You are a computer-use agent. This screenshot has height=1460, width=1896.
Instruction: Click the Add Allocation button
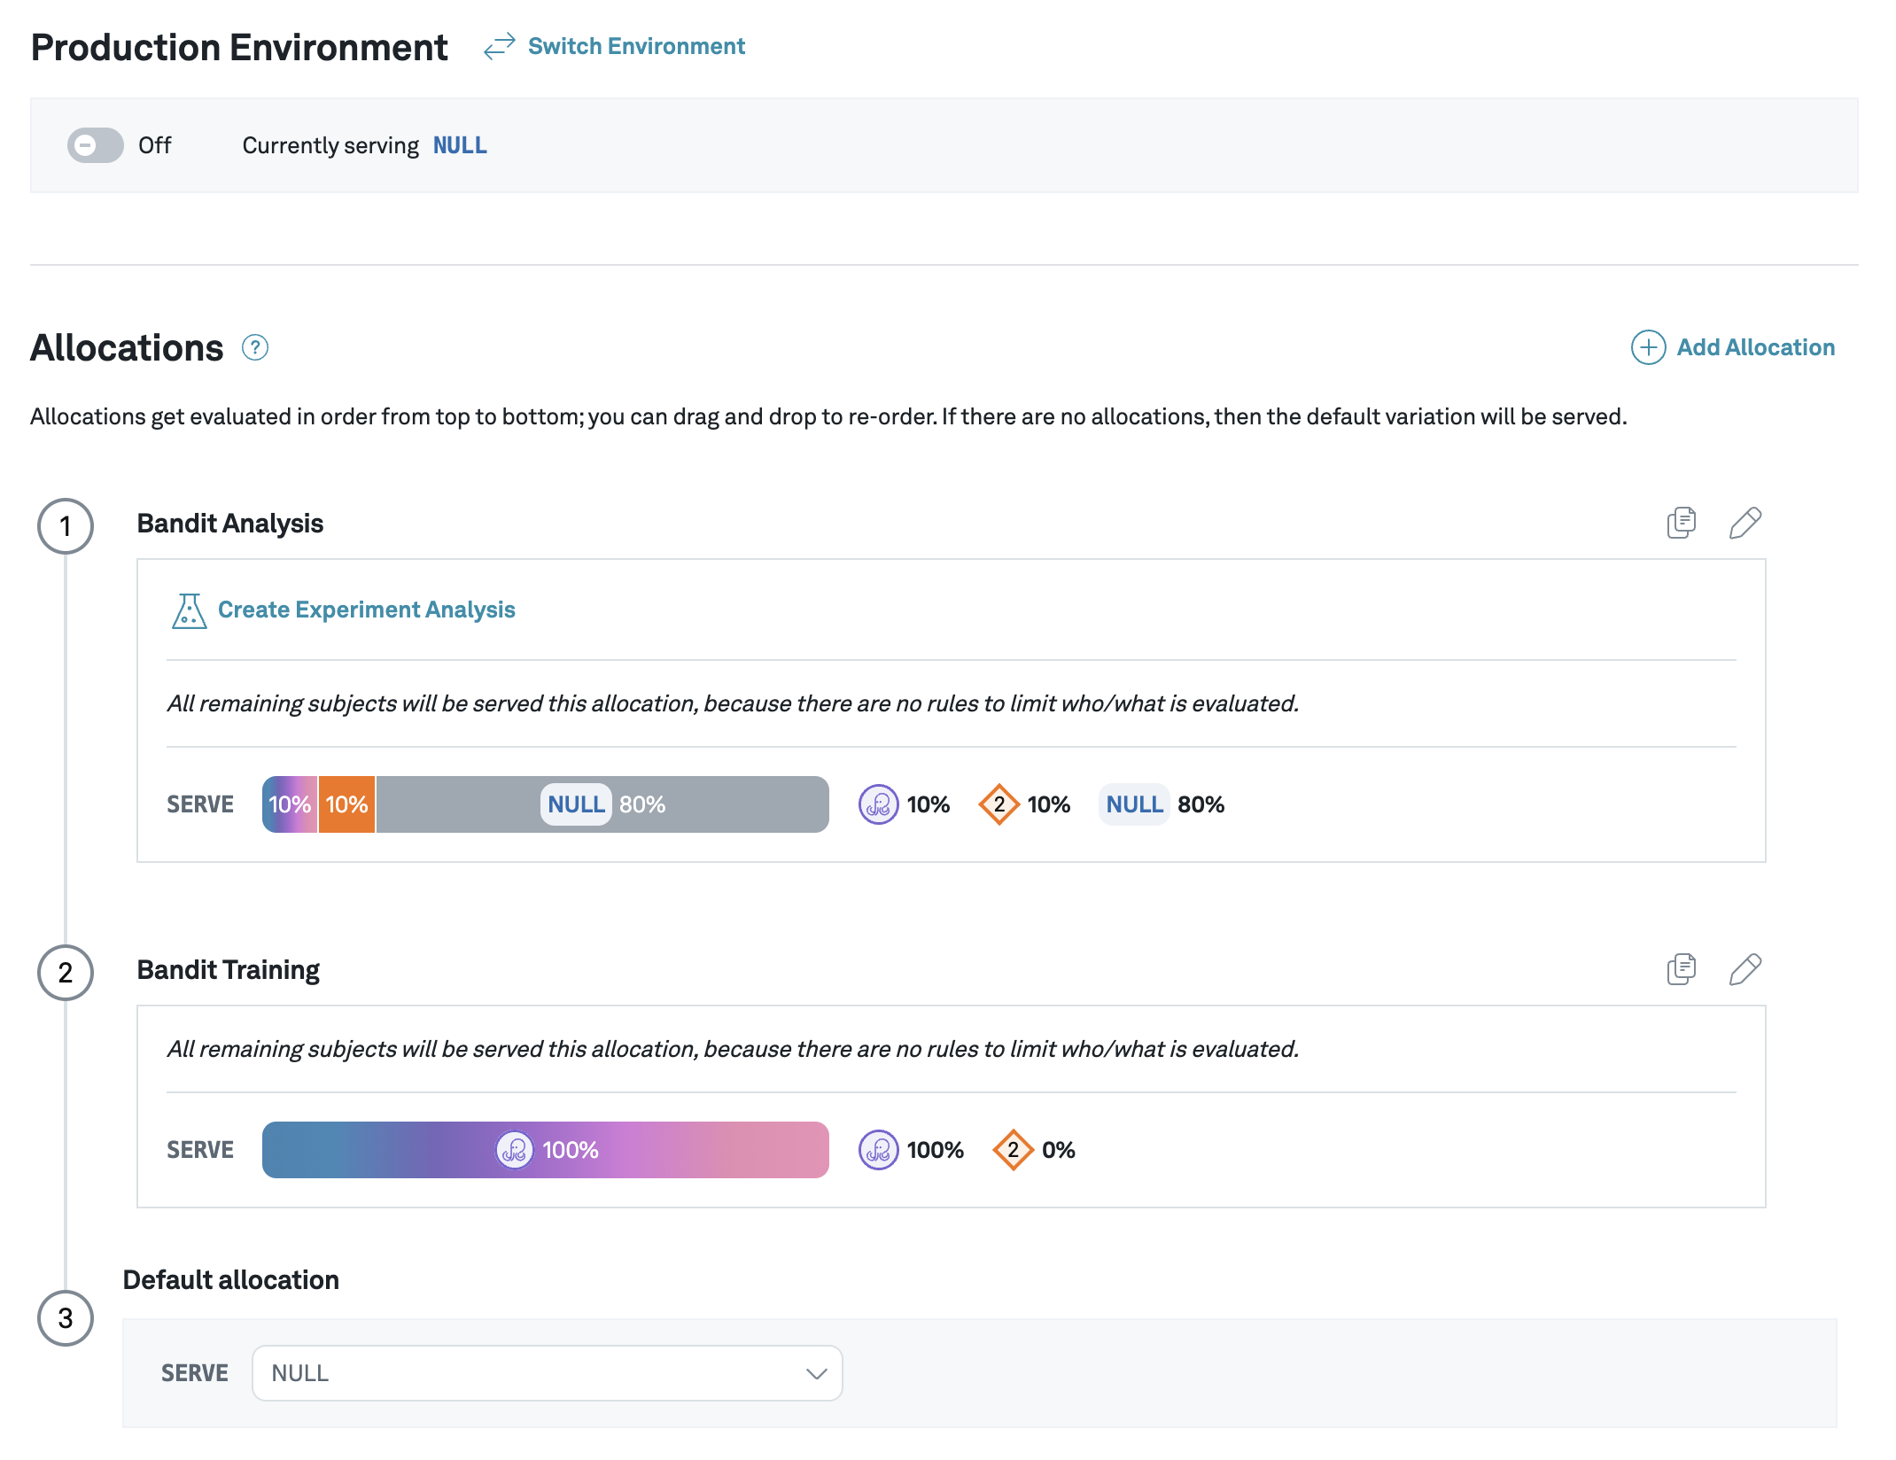pos(1754,347)
